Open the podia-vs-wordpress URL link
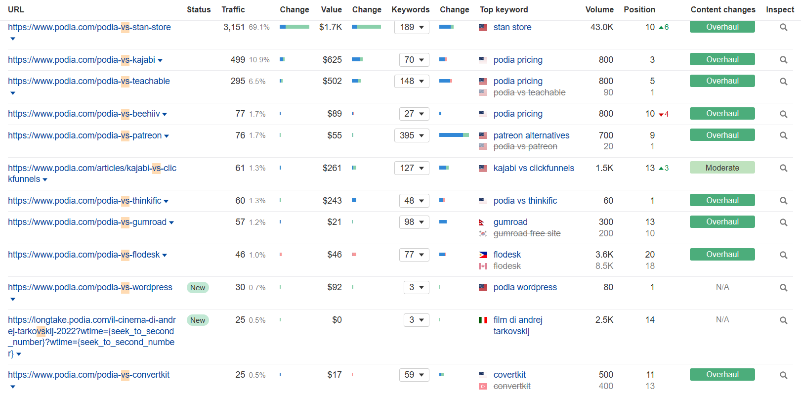The image size is (801, 396). (90, 287)
